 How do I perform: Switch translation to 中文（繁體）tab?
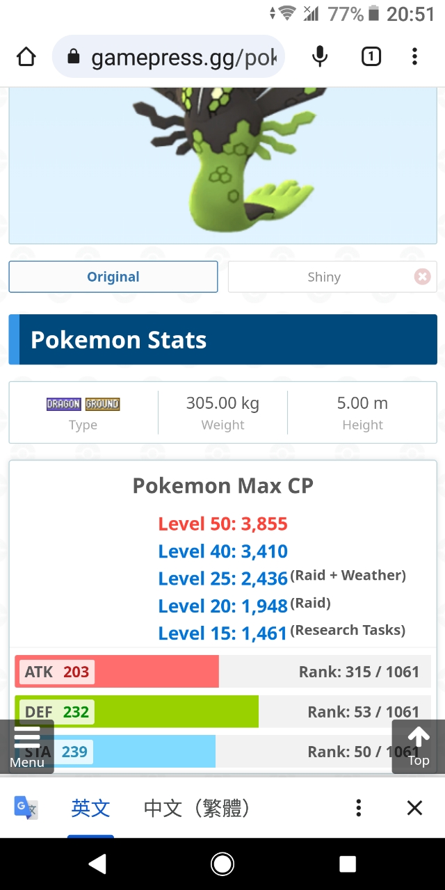point(196,808)
